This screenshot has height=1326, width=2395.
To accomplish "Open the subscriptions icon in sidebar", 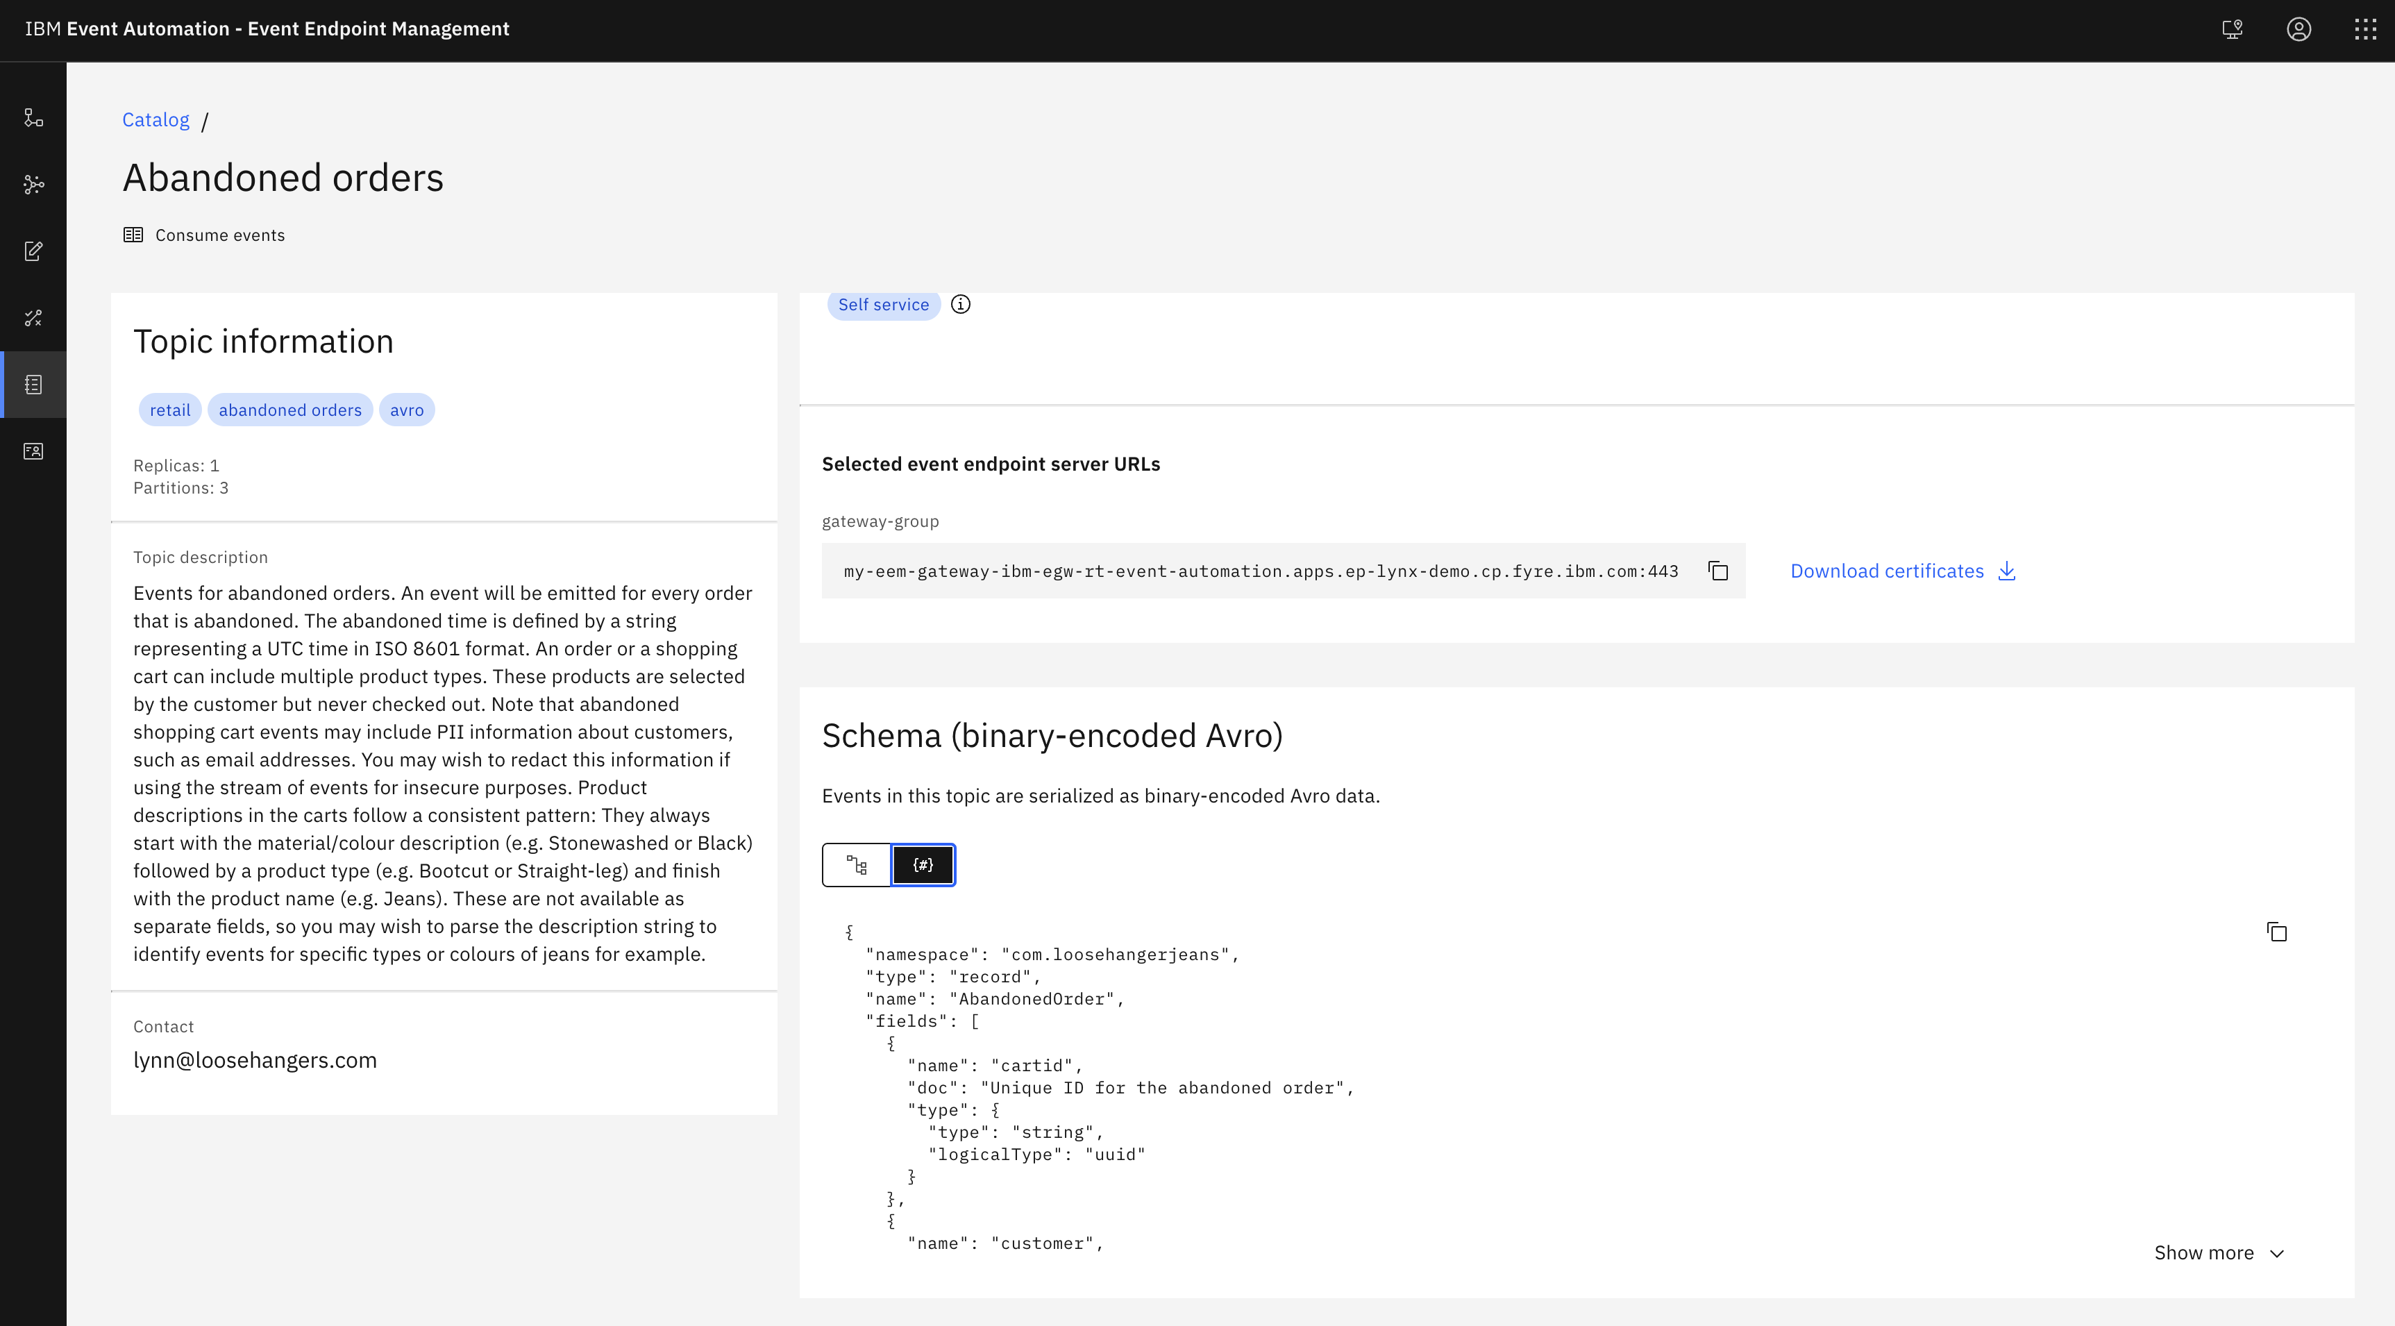I will [x=33, y=451].
